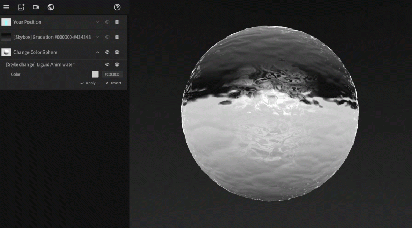This screenshot has width=412, height=228.
Task: Hide the Liquid Anim water style
Action: click(107, 64)
